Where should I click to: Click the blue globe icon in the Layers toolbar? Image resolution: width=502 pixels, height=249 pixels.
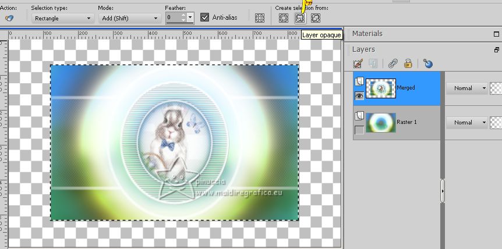427,63
